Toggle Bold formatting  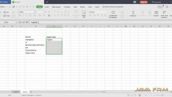point(20,15)
